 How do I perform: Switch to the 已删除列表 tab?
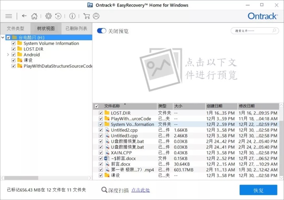click(x=77, y=28)
